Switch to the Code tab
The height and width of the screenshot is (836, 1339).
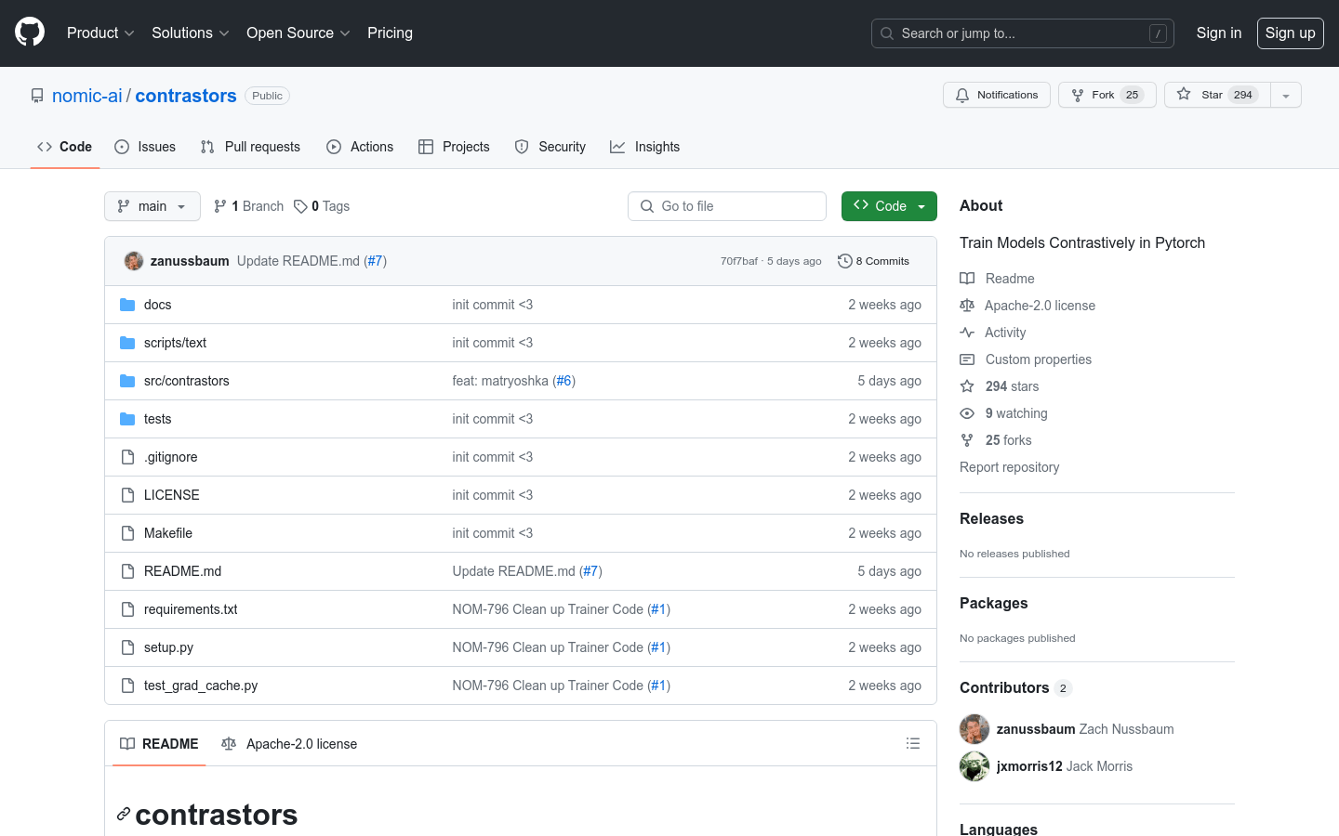[65, 147]
